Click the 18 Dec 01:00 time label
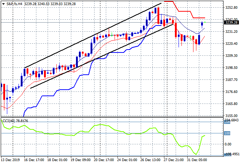 (57, 160)
